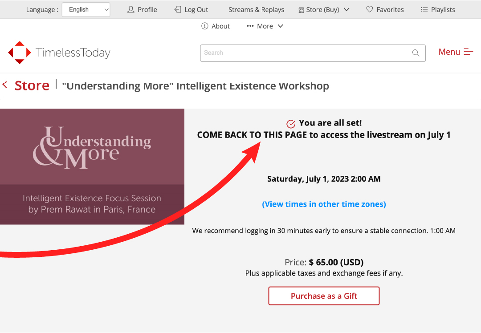
Task: Click the Favorites heart icon
Action: point(370,9)
